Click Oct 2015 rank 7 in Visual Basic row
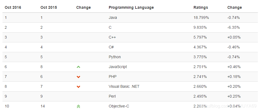The height and width of the screenshot is (111, 259). [x=42, y=86]
